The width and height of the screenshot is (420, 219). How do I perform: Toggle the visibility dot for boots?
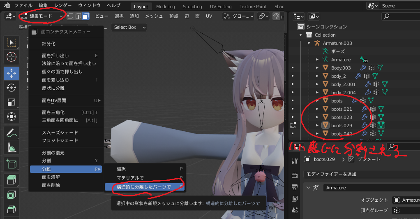pos(293,100)
